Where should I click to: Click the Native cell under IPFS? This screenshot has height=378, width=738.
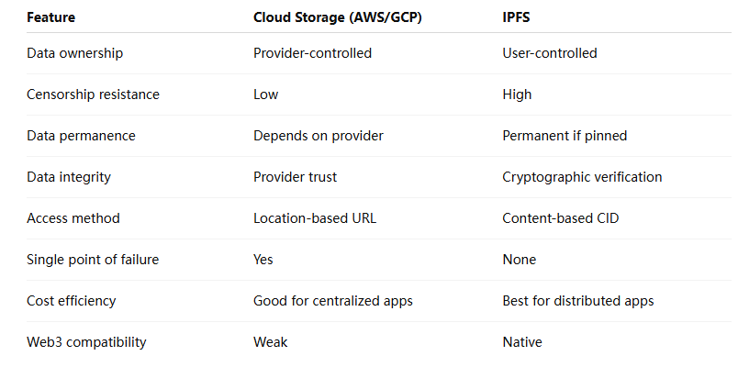tap(522, 342)
